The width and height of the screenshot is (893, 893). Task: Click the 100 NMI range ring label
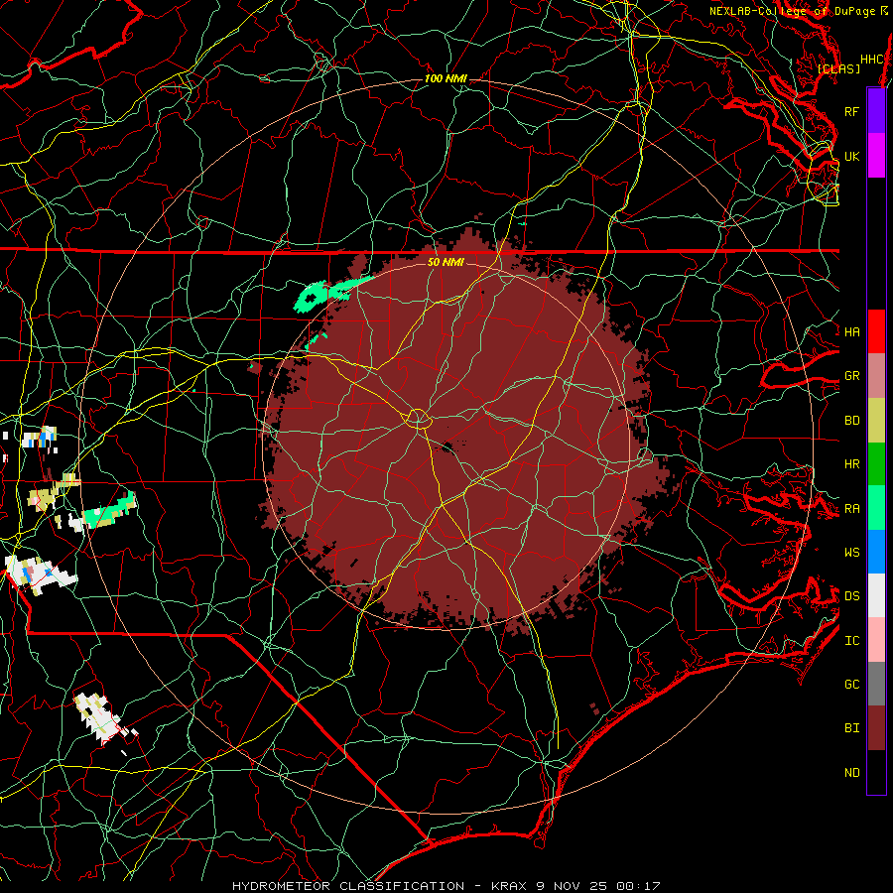[446, 78]
